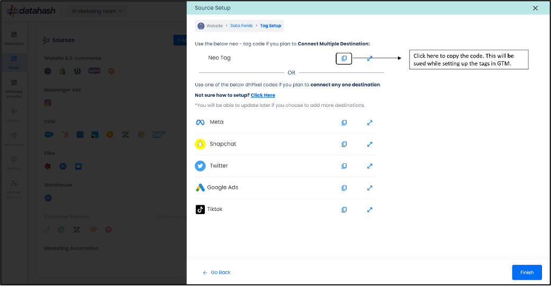Click the Snapchat ghost logo
The image size is (551, 286).
pyautogui.click(x=200, y=144)
